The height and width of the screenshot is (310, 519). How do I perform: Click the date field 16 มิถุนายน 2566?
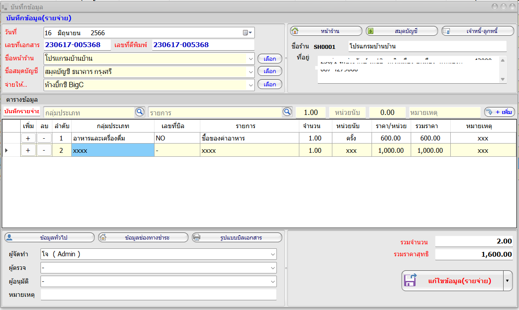[x=149, y=33]
